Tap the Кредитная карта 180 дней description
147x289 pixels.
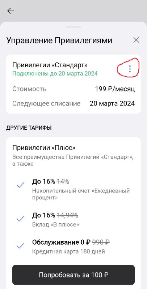[68, 251]
